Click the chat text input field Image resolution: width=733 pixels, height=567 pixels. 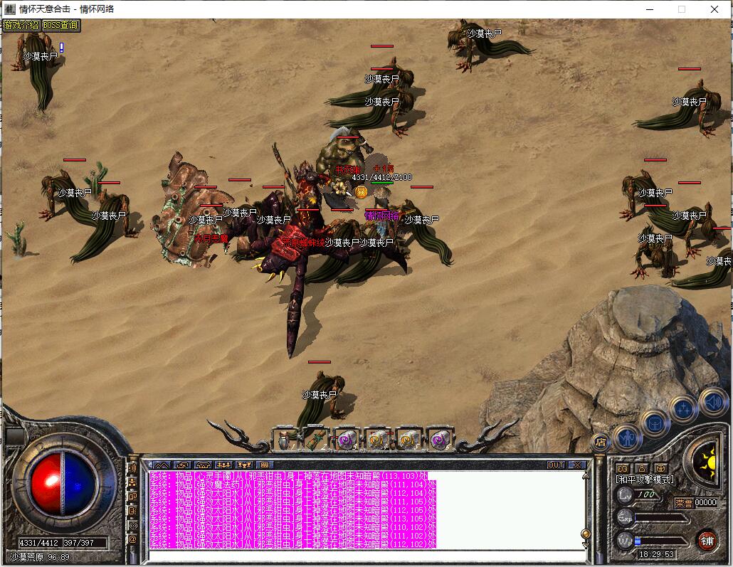(367, 556)
